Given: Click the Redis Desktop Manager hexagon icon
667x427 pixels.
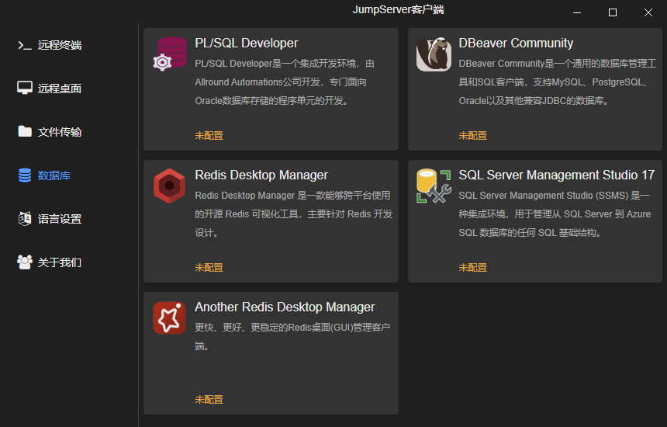Looking at the screenshot, I should (169, 186).
